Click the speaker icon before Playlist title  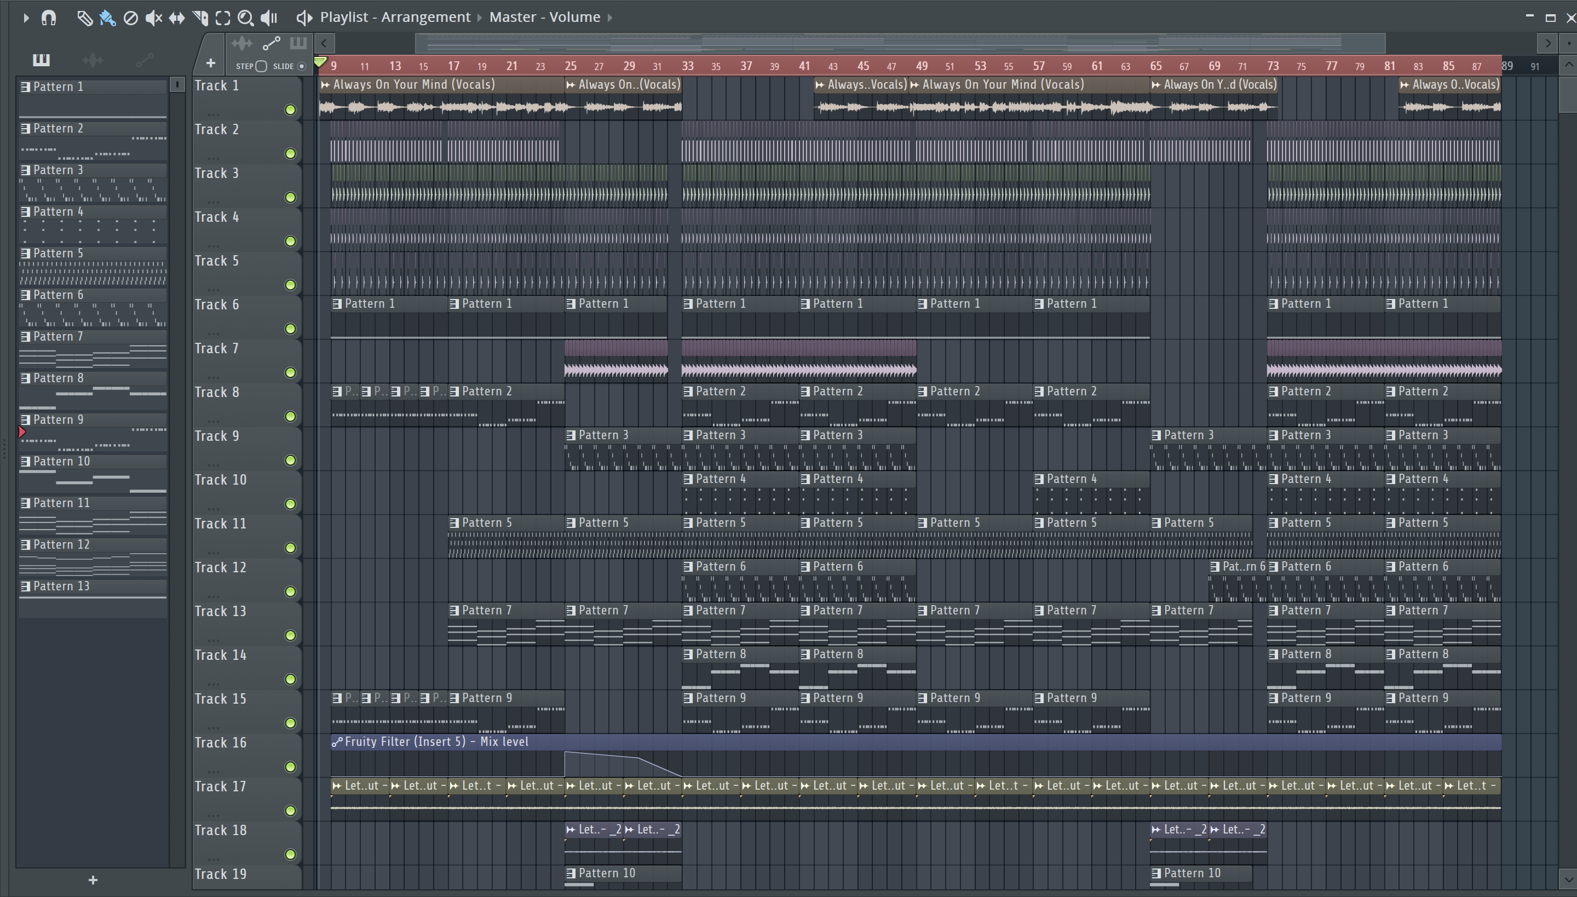coord(304,18)
